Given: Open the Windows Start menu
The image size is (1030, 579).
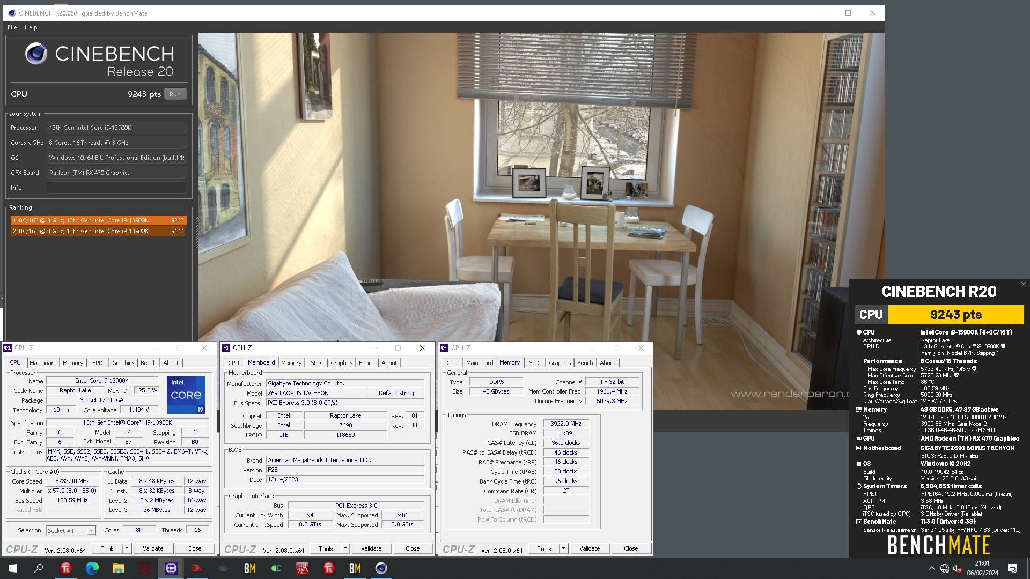Looking at the screenshot, I should (x=13, y=568).
